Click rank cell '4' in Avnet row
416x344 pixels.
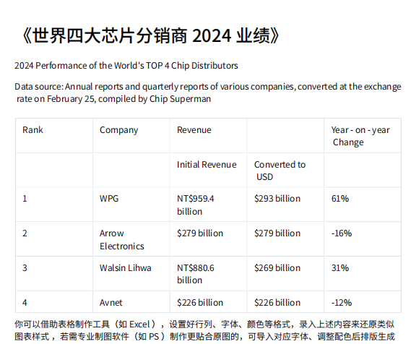click(x=54, y=302)
